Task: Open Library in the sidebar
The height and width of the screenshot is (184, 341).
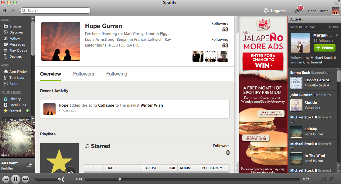Action: (x=12, y=99)
